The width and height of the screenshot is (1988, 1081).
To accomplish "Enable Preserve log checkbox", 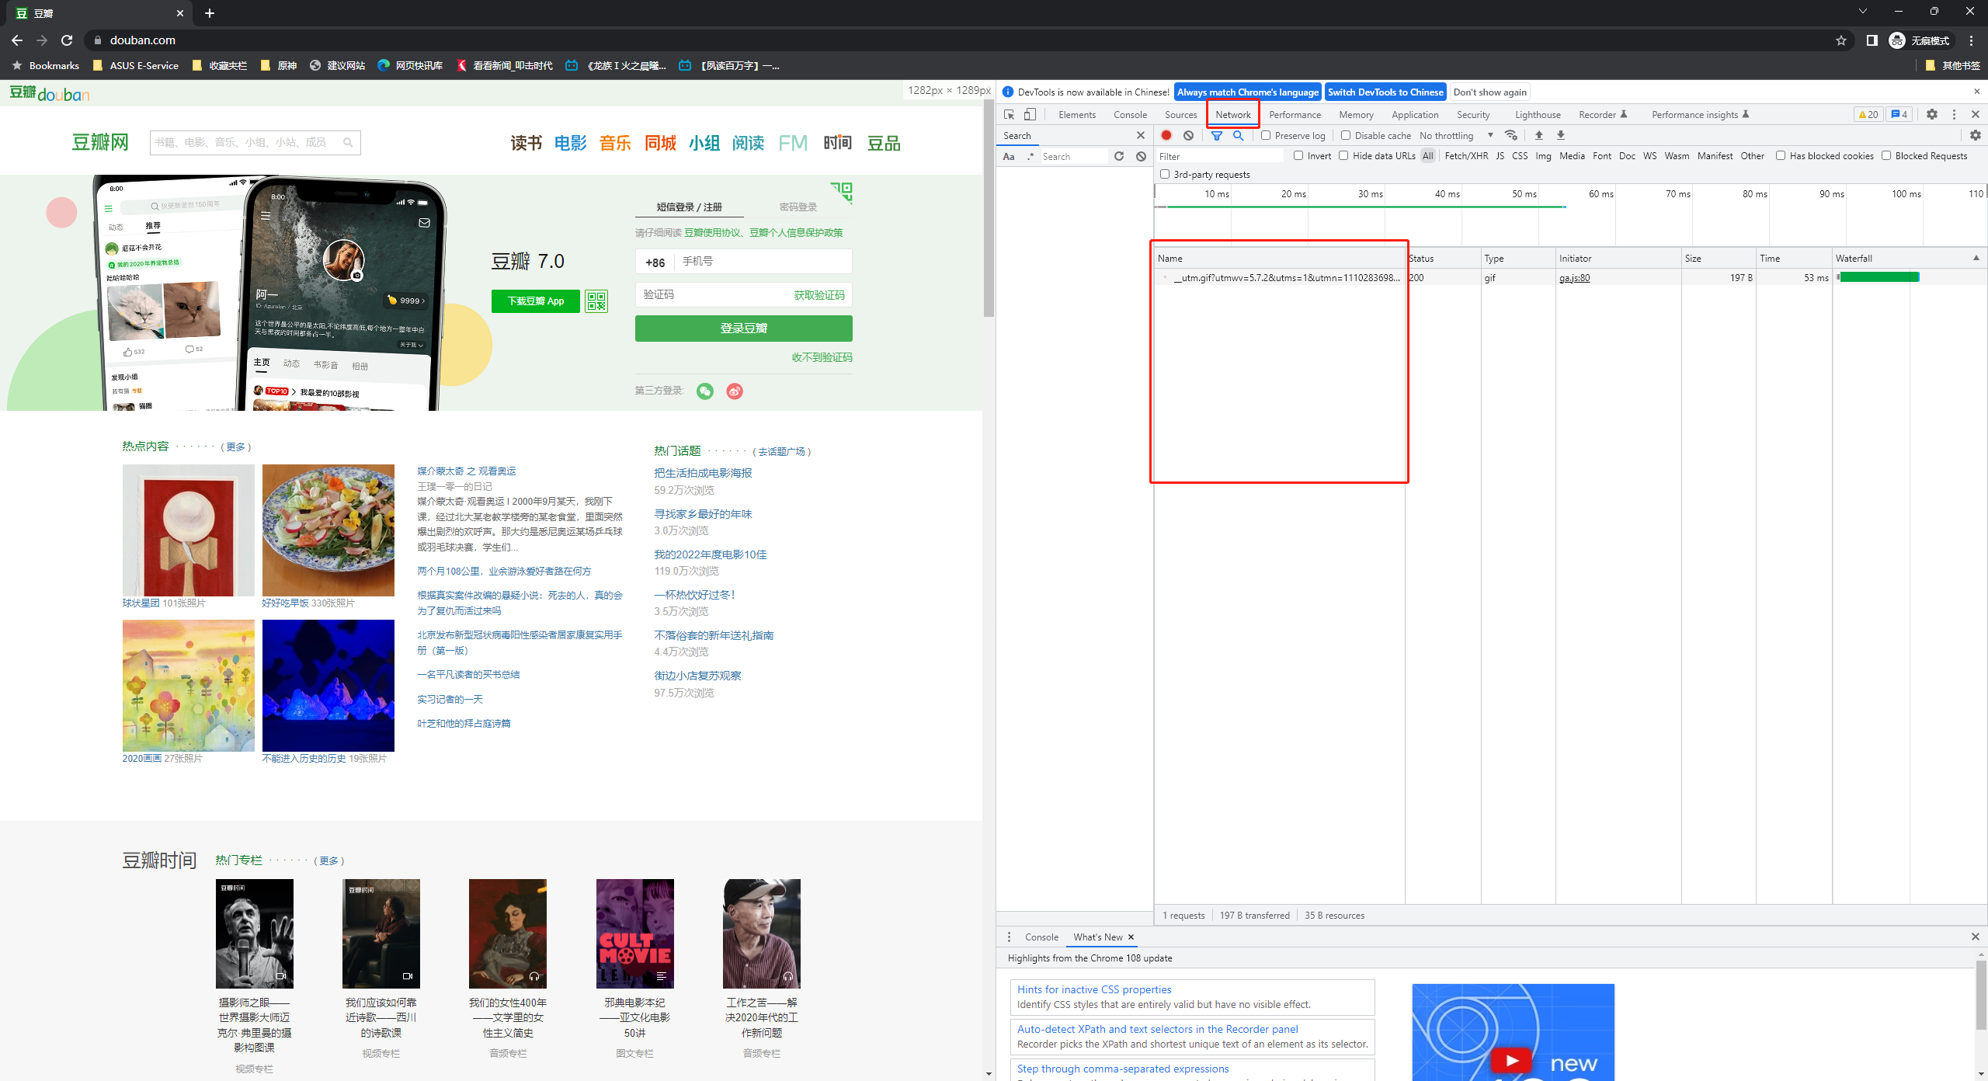I will (x=1266, y=135).
